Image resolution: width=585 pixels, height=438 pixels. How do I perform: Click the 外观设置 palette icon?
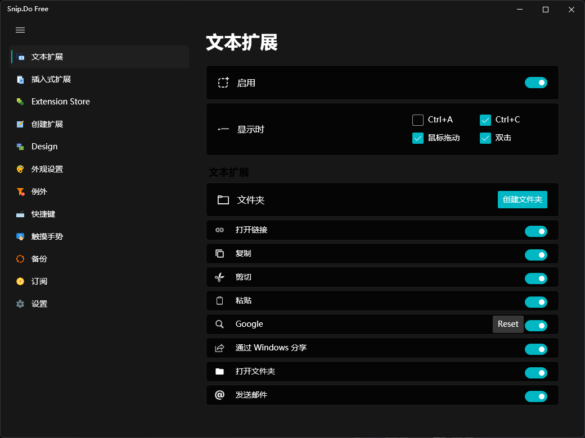[x=20, y=169]
